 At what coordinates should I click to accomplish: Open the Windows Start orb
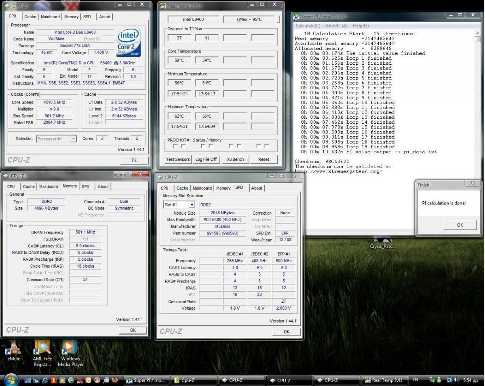tap(11, 380)
